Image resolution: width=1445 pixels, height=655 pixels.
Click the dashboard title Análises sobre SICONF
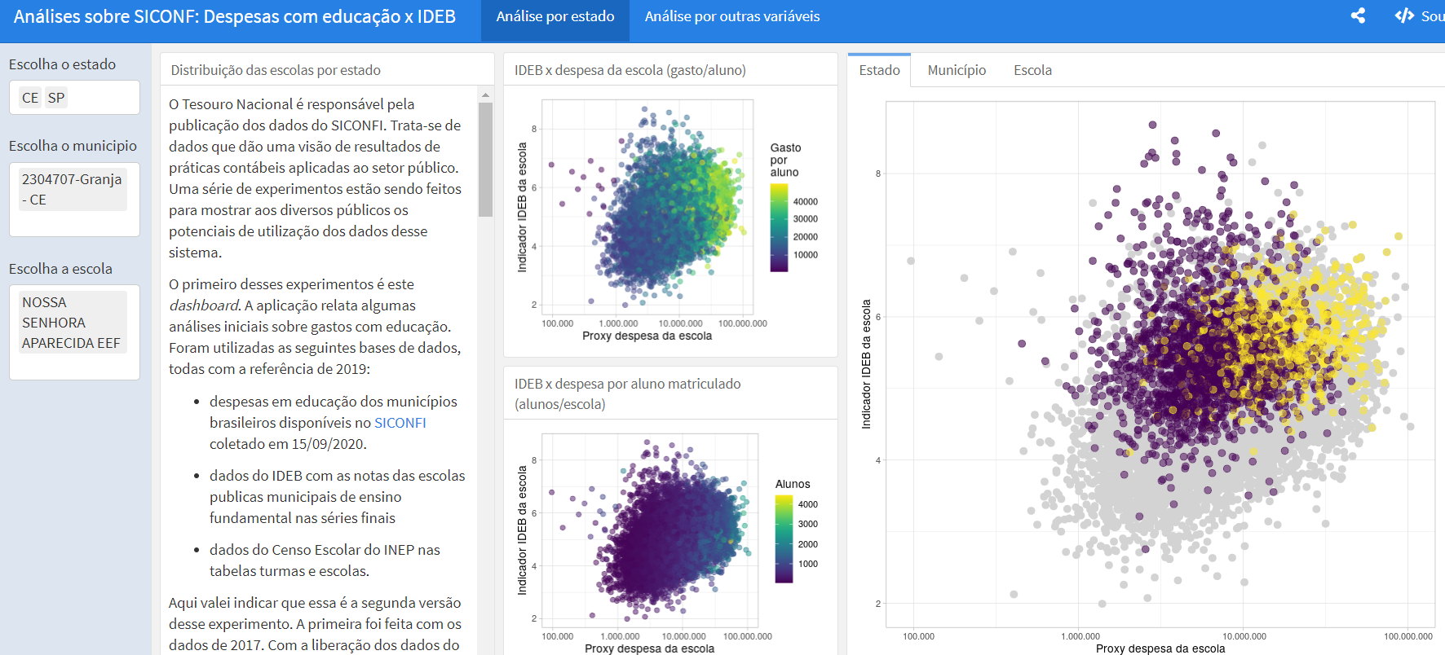click(x=234, y=16)
